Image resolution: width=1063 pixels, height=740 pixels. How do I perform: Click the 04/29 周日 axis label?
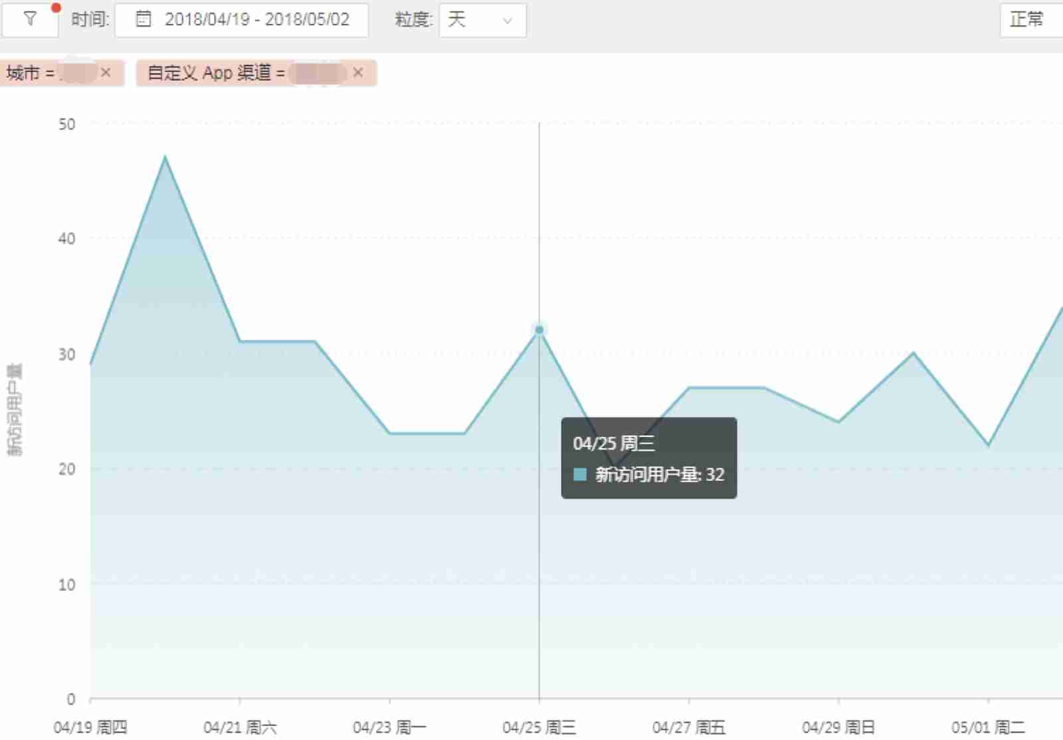click(838, 727)
